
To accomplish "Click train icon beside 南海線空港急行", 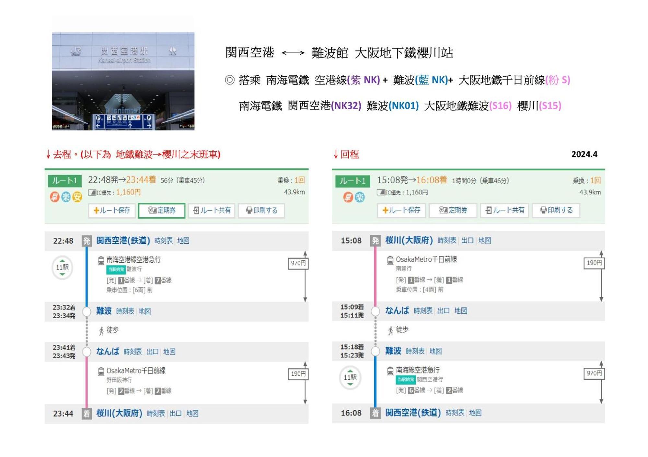I will click(390, 371).
